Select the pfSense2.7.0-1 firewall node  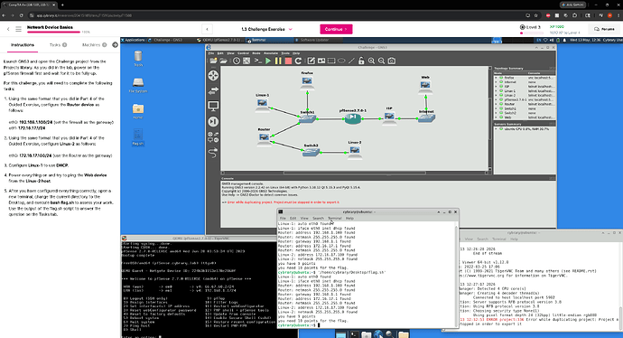click(x=353, y=118)
